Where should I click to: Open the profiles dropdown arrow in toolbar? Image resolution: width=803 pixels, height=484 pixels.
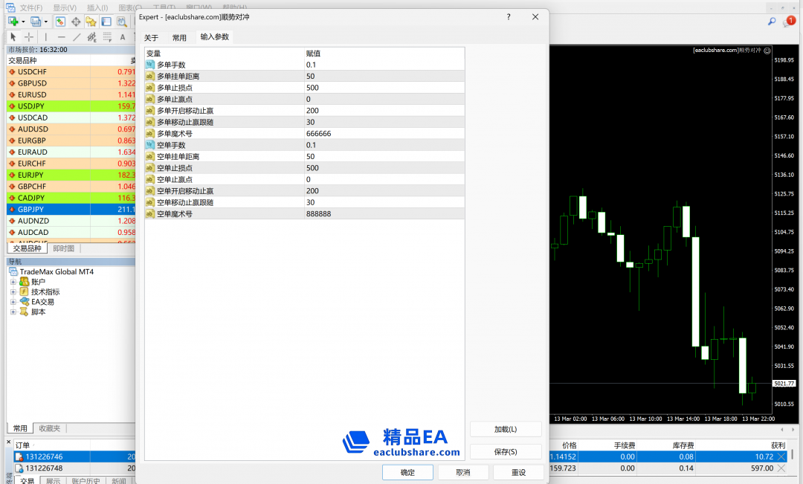coord(46,22)
